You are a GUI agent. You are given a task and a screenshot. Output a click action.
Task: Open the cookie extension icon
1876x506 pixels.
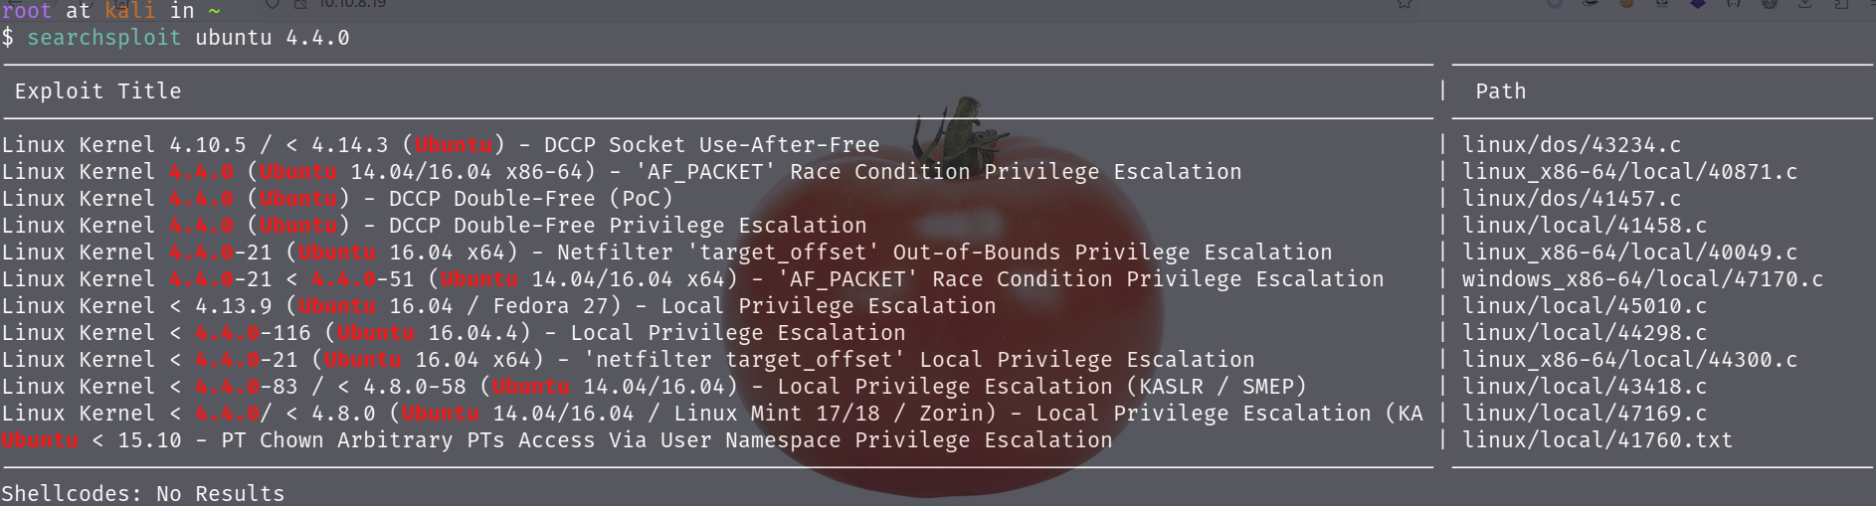pos(1626,3)
